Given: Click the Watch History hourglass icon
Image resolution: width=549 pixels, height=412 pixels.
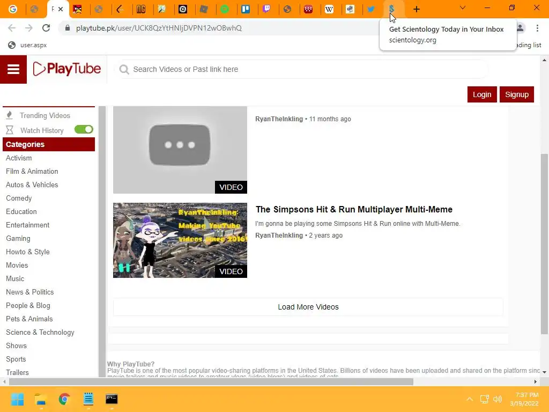Looking at the screenshot, I should pyautogui.click(x=10, y=130).
